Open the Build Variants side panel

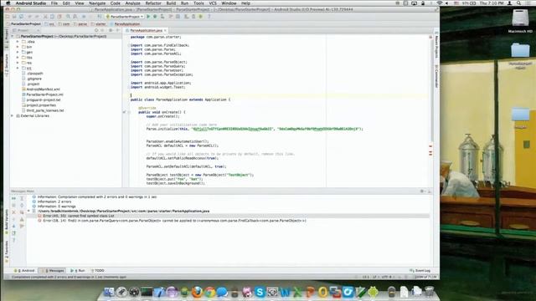[7, 222]
